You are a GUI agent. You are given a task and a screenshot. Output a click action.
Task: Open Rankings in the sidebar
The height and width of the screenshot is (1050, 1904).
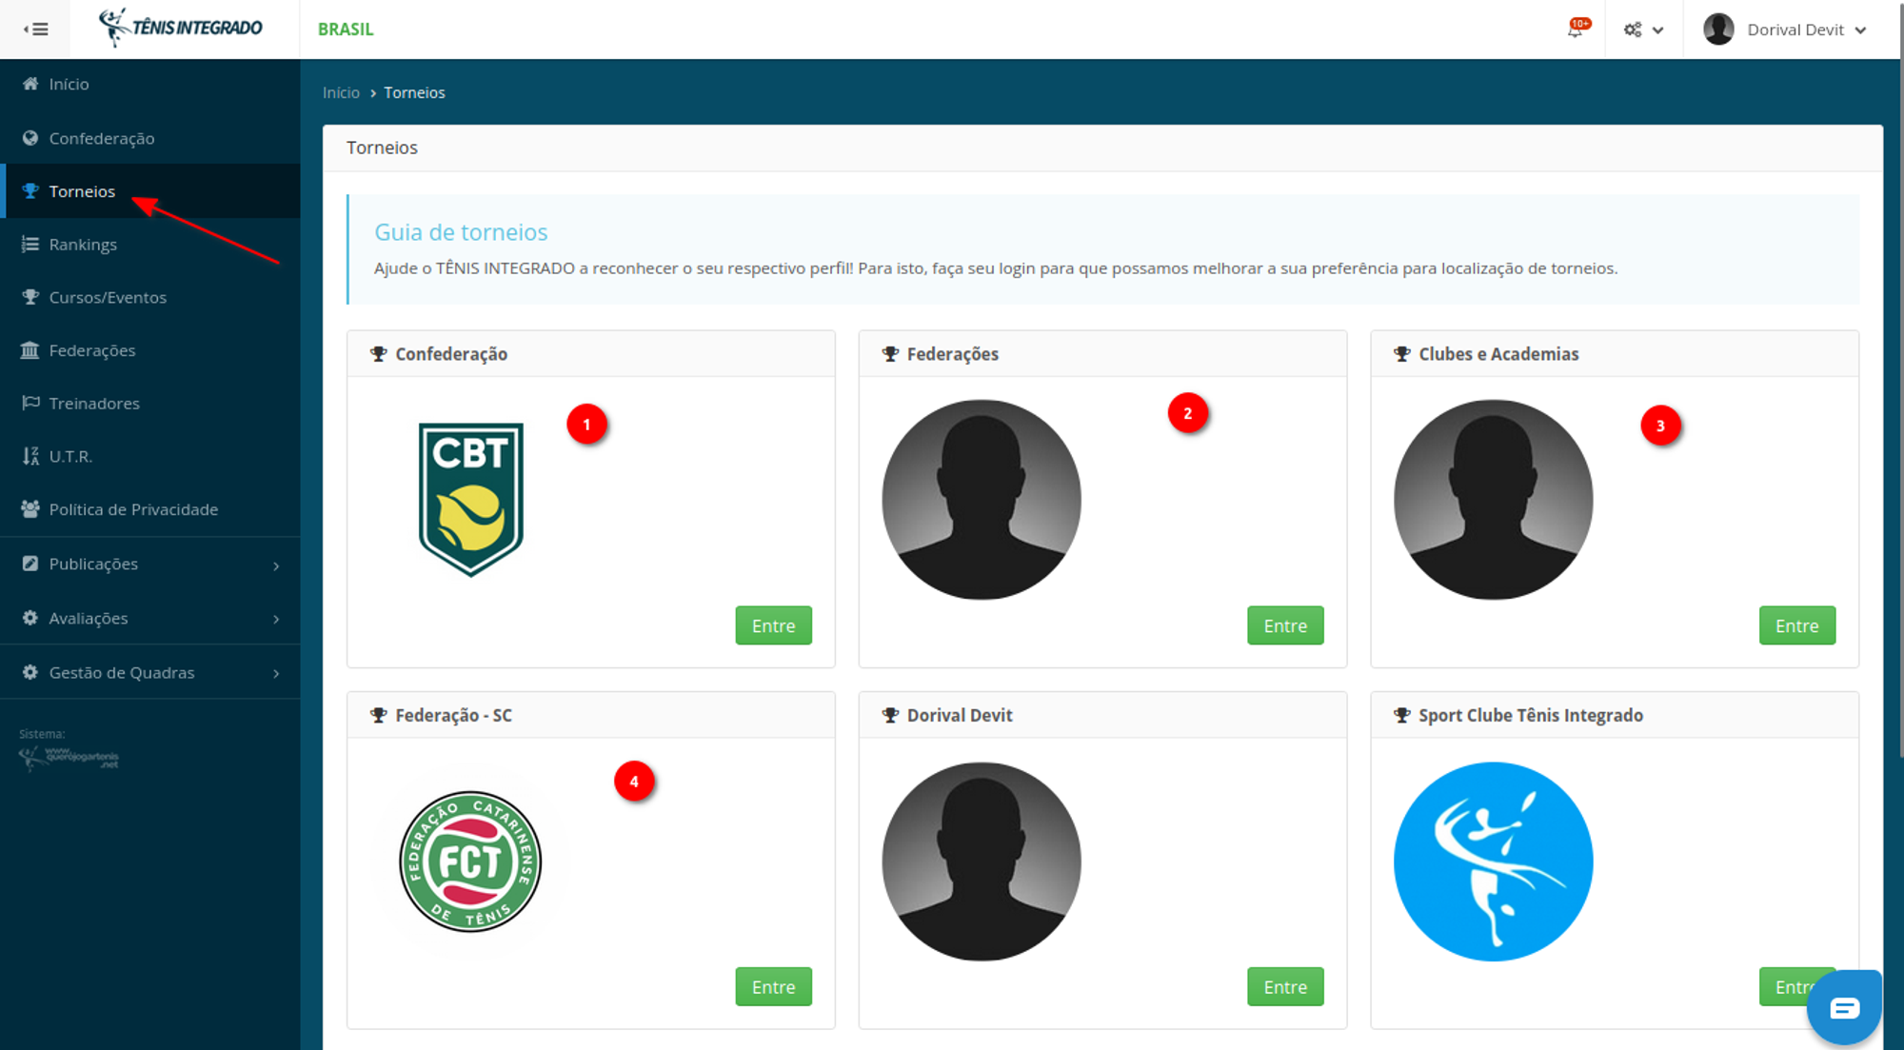point(83,245)
